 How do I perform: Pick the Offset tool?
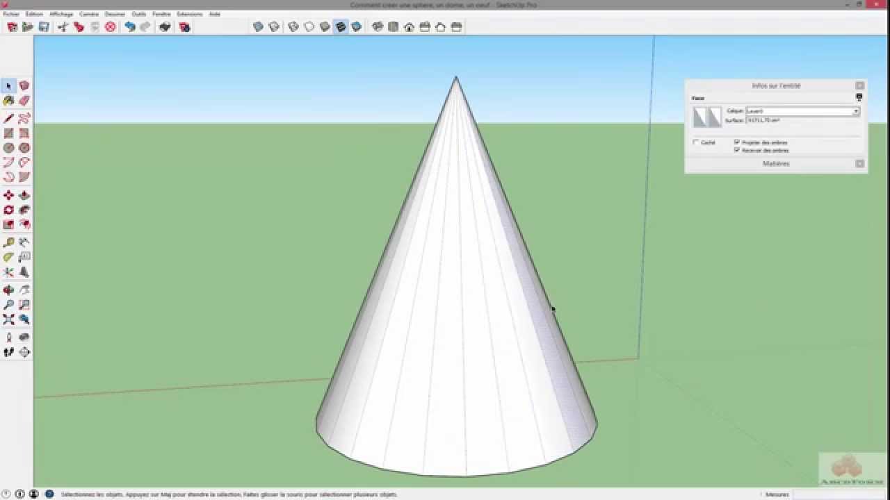pyautogui.click(x=24, y=225)
